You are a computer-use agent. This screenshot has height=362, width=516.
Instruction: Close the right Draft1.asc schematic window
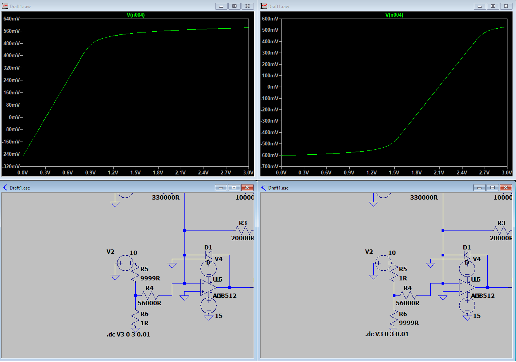[x=506, y=188]
